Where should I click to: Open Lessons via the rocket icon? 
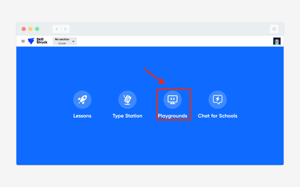pyautogui.click(x=82, y=99)
